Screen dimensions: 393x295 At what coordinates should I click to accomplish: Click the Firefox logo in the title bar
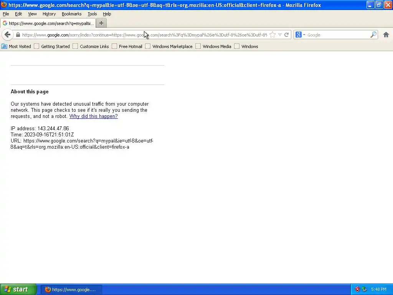[4, 5]
